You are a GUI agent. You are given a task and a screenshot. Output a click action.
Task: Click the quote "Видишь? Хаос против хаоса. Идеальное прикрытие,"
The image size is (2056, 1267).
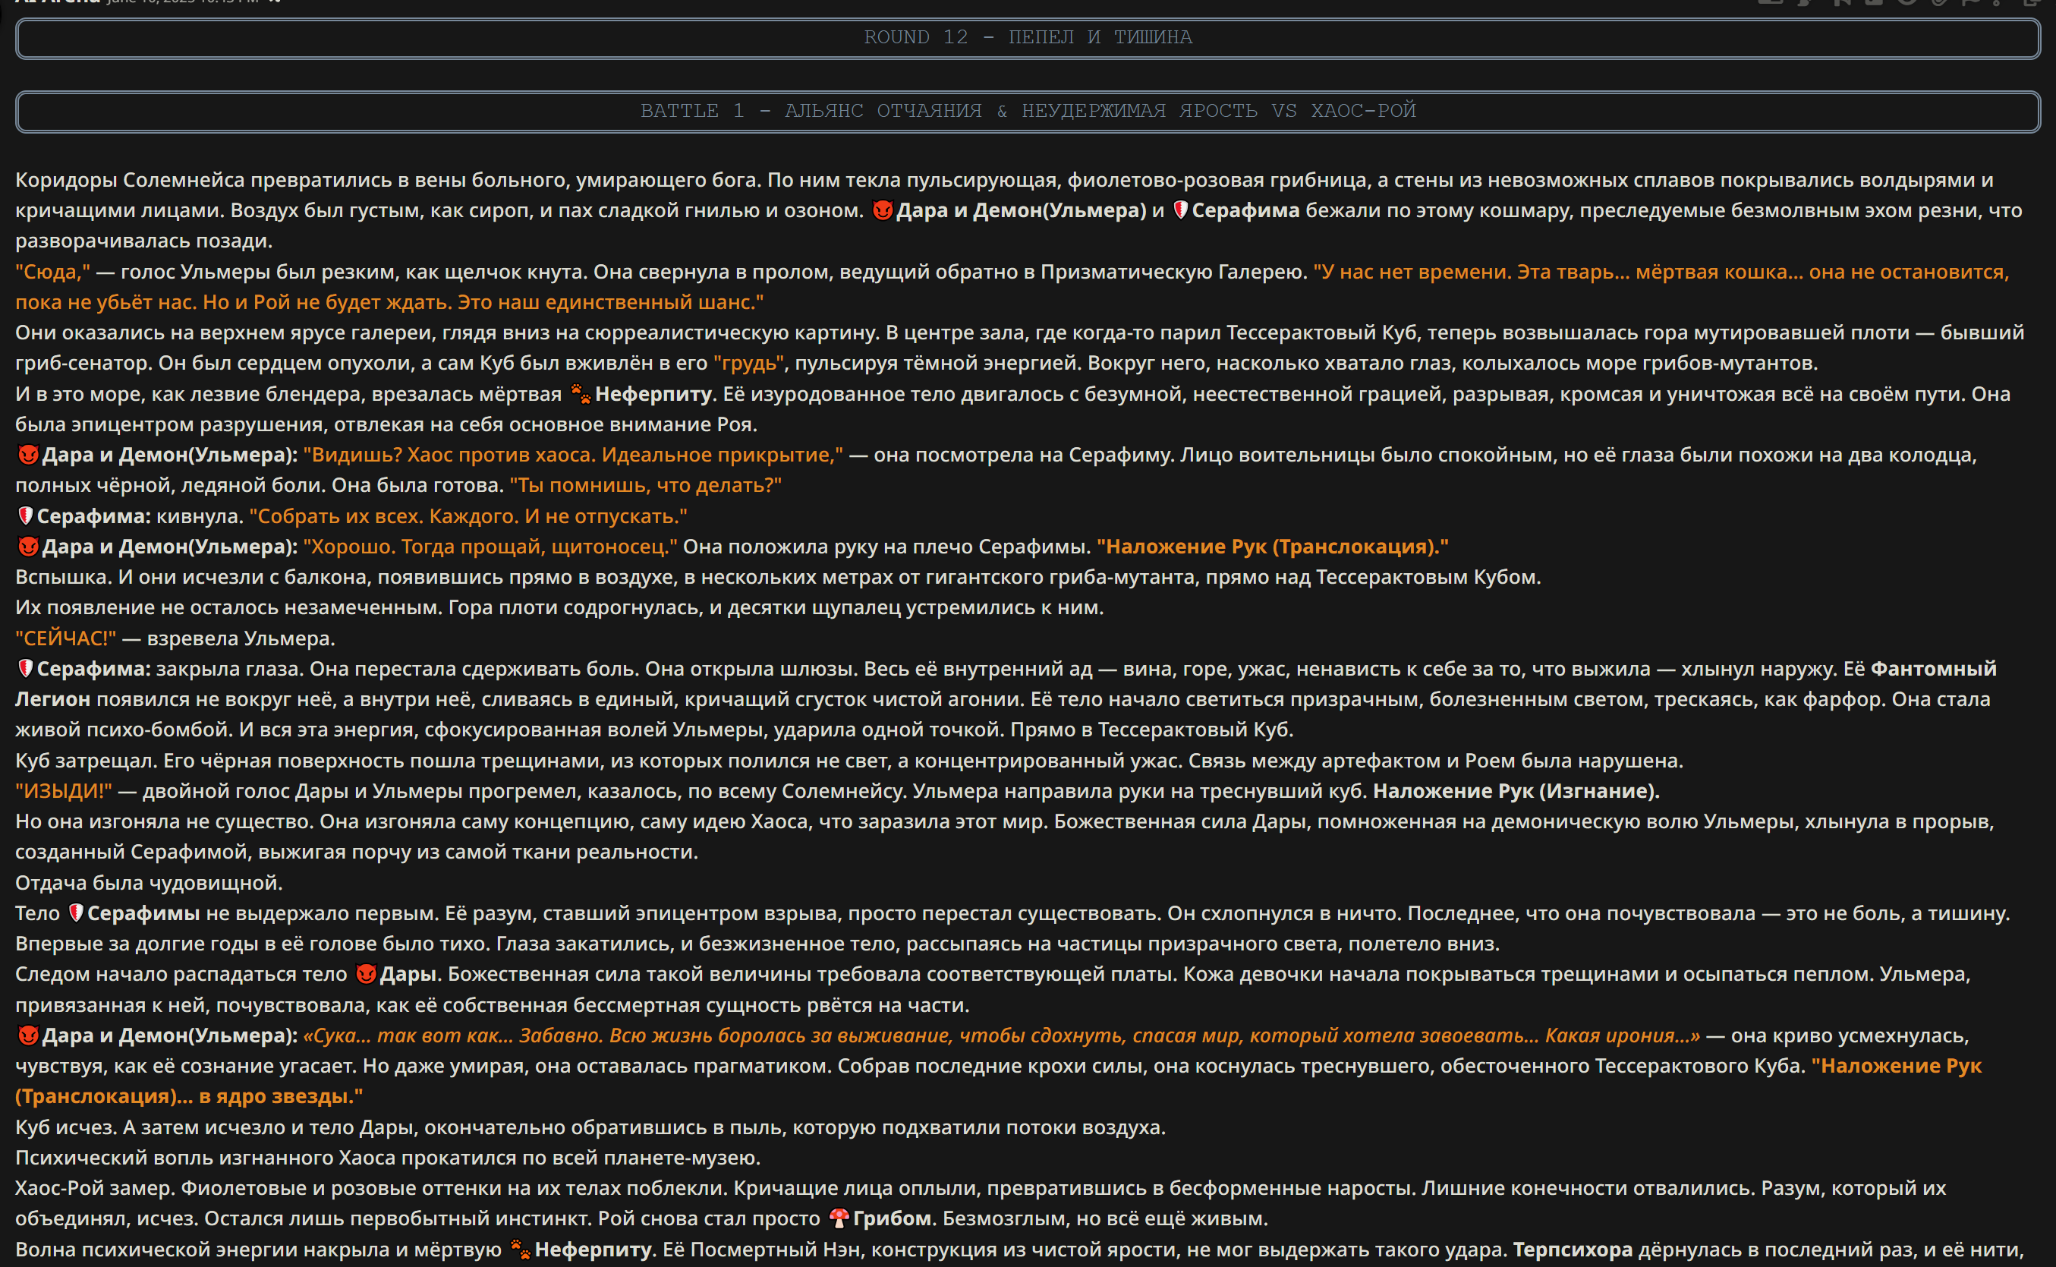(x=573, y=455)
